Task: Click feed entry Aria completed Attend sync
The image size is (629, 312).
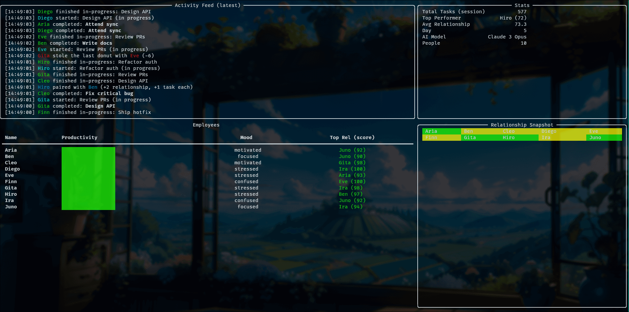Action: pos(62,24)
